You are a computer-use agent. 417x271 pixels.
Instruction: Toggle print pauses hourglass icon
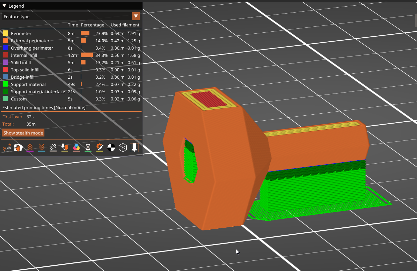88,148
